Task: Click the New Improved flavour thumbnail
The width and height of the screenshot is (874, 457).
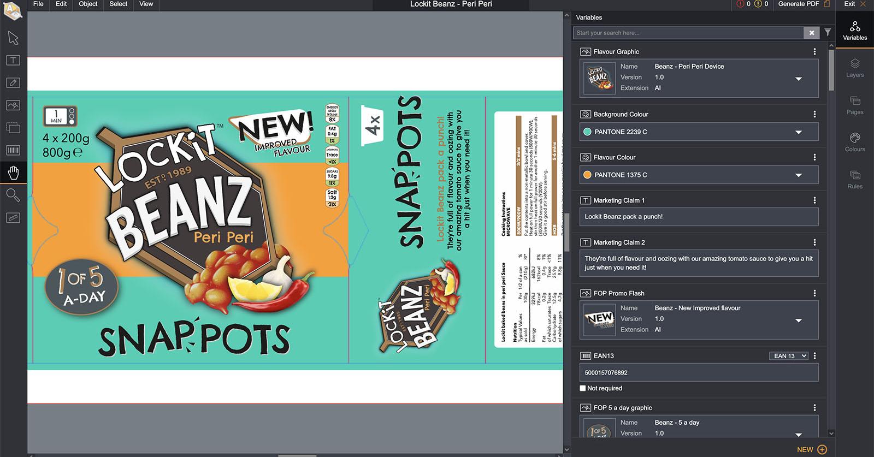Action: pyautogui.click(x=599, y=319)
